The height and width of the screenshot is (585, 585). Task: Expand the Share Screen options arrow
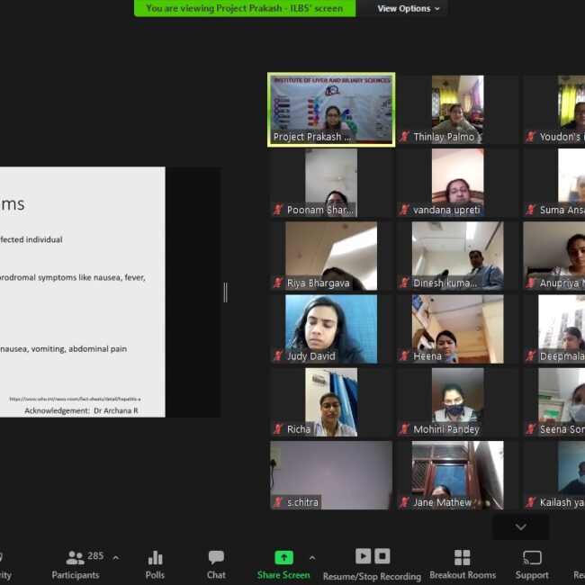312,557
